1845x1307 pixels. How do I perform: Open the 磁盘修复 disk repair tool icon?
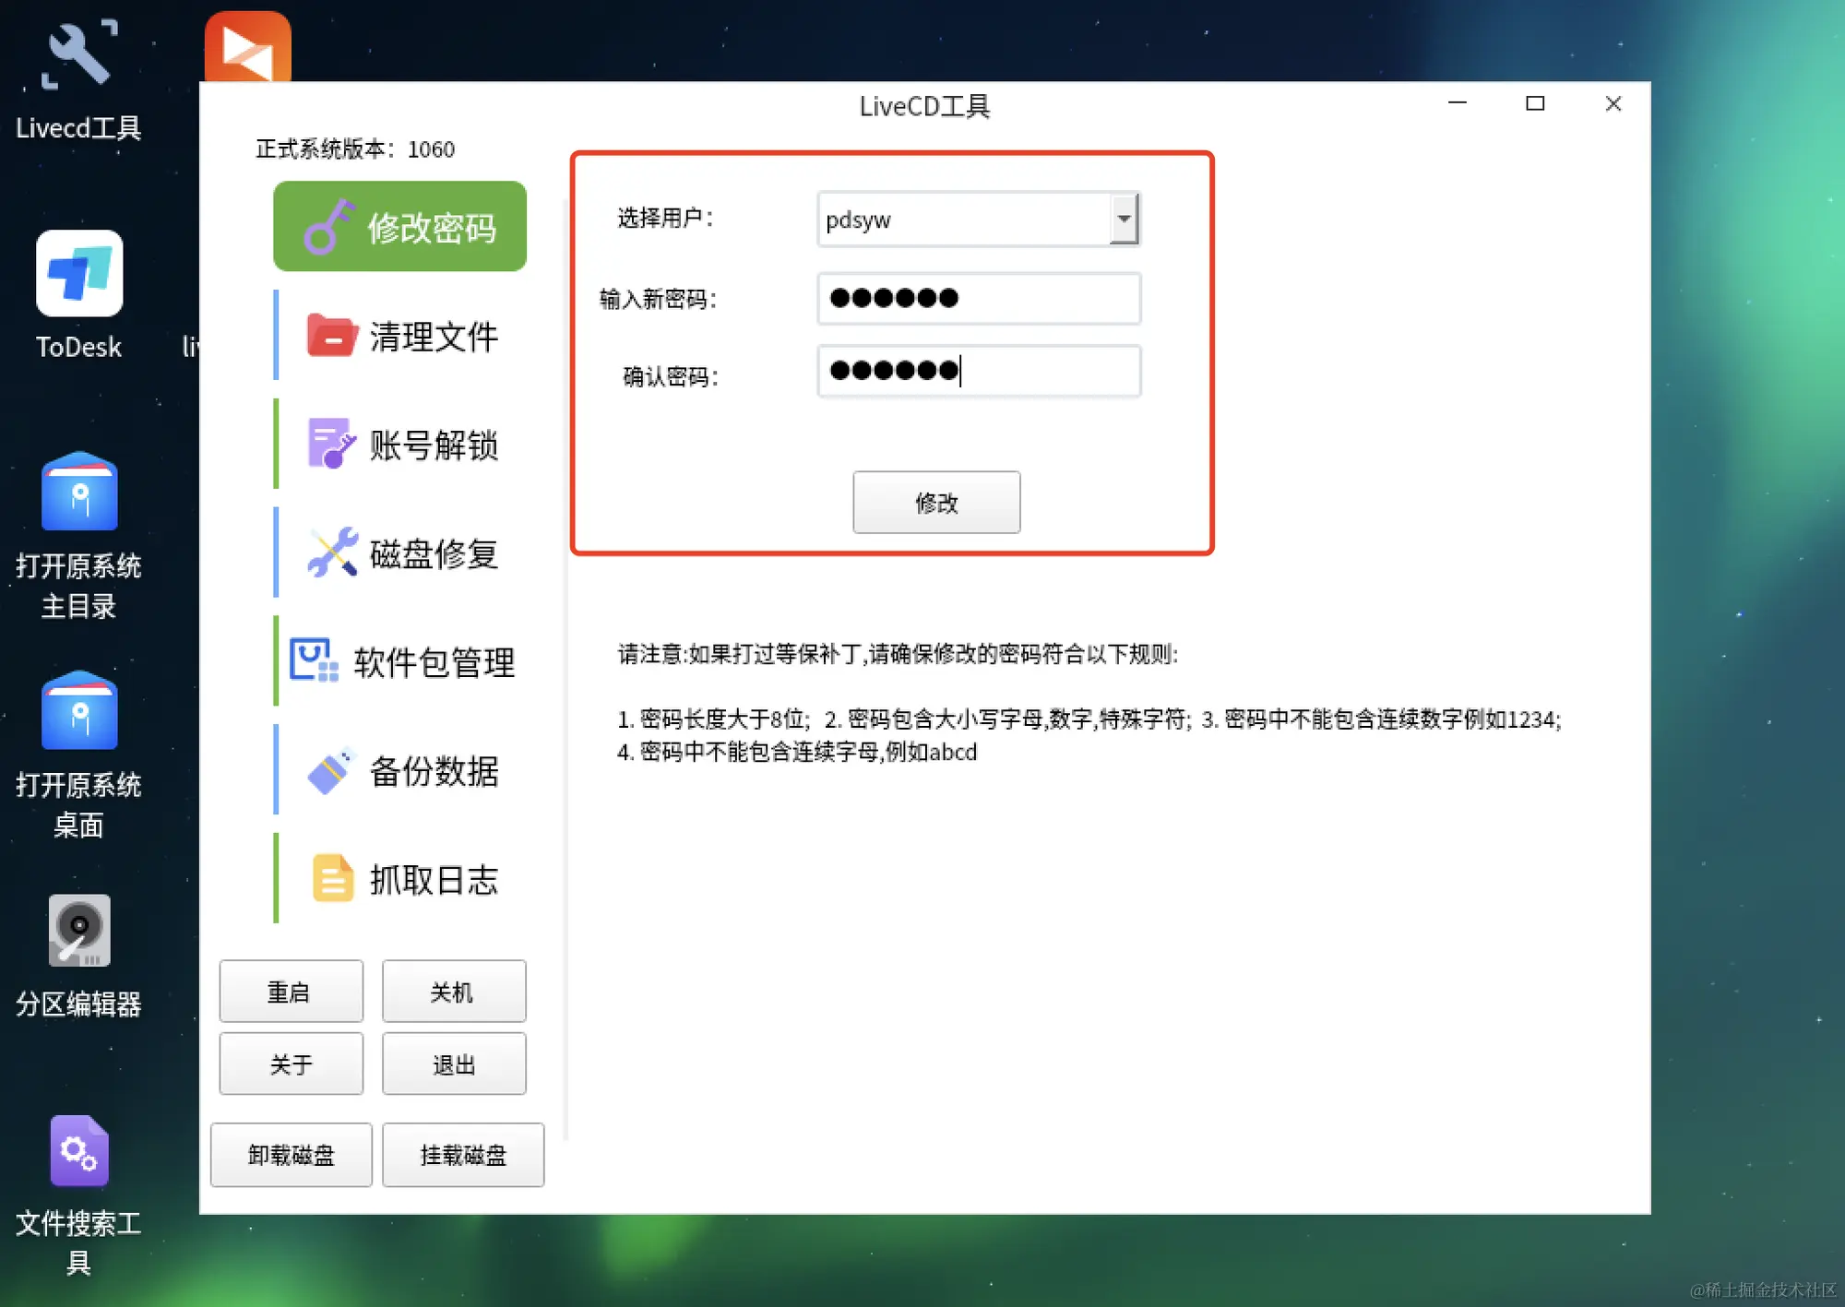(x=331, y=553)
